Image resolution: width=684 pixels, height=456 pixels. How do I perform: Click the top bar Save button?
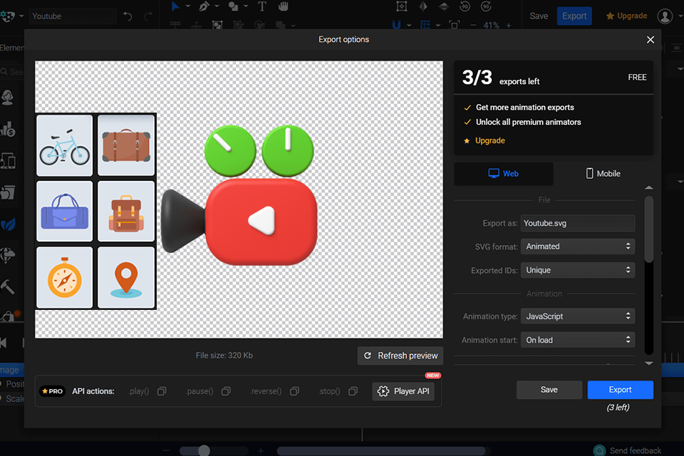click(x=539, y=16)
